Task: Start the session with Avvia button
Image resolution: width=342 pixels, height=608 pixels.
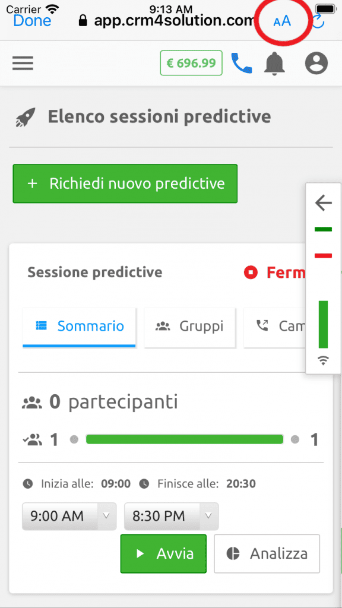Action: [163, 553]
